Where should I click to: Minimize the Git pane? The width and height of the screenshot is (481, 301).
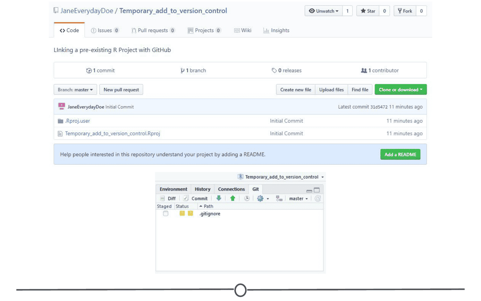coord(309,190)
